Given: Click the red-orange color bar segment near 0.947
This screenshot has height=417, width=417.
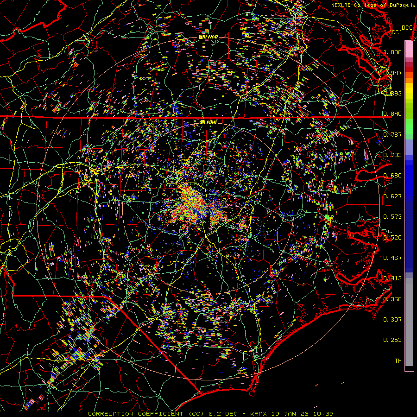Looking at the screenshot, I should 409,75.
